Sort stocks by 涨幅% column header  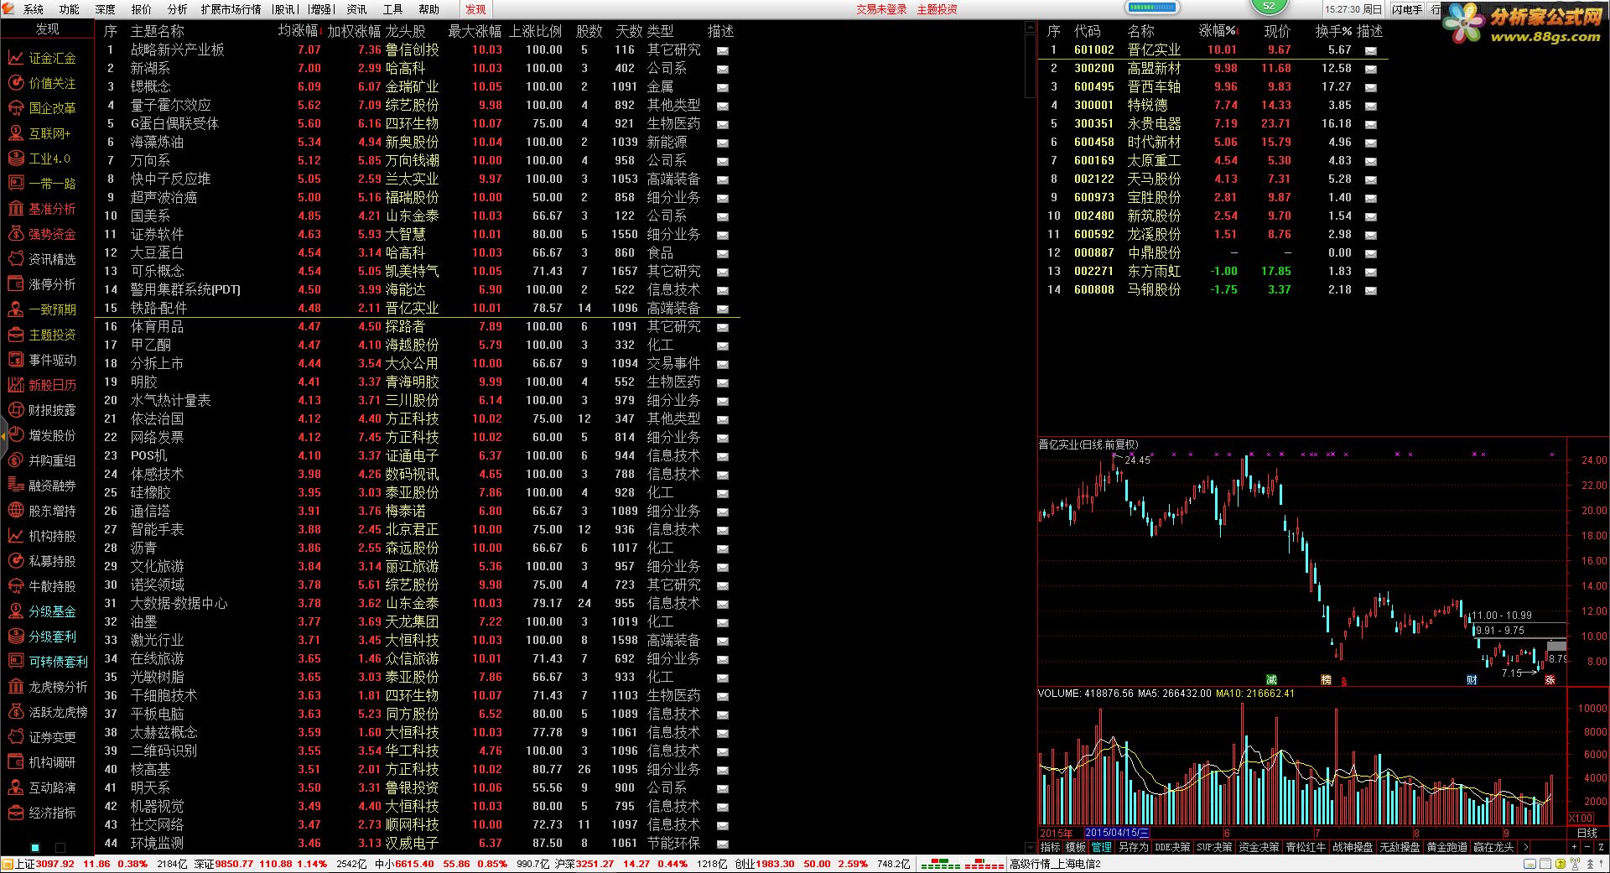click(x=1218, y=31)
